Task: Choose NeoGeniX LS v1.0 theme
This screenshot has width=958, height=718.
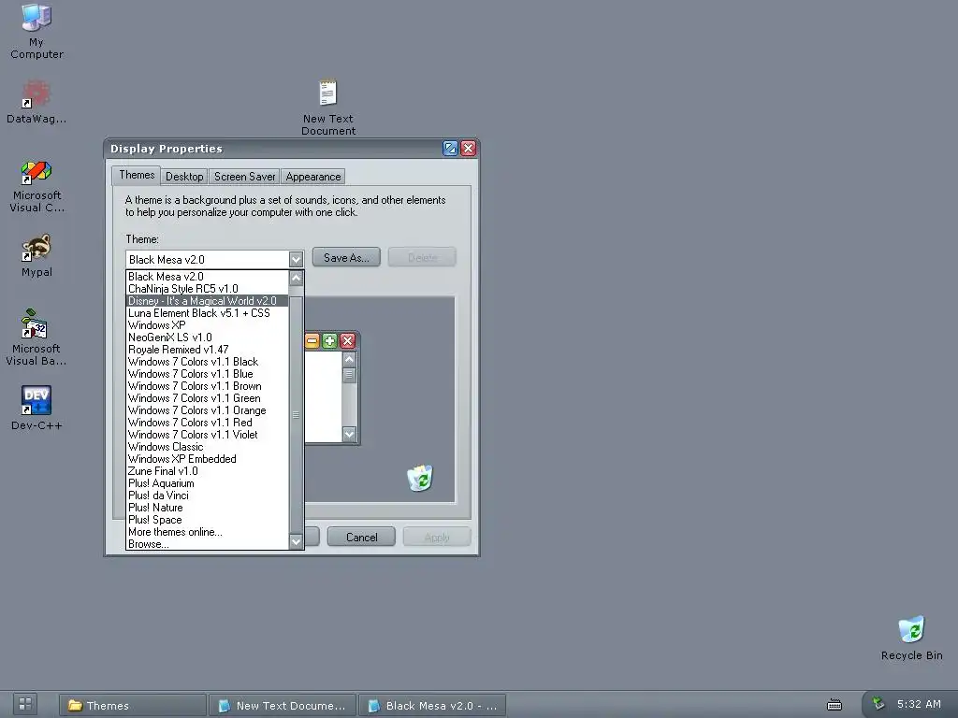Action: point(207,337)
